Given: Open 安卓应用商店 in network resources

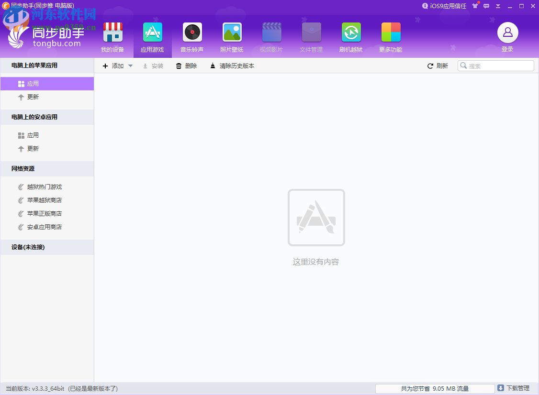Looking at the screenshot, I should coord(47,227).
